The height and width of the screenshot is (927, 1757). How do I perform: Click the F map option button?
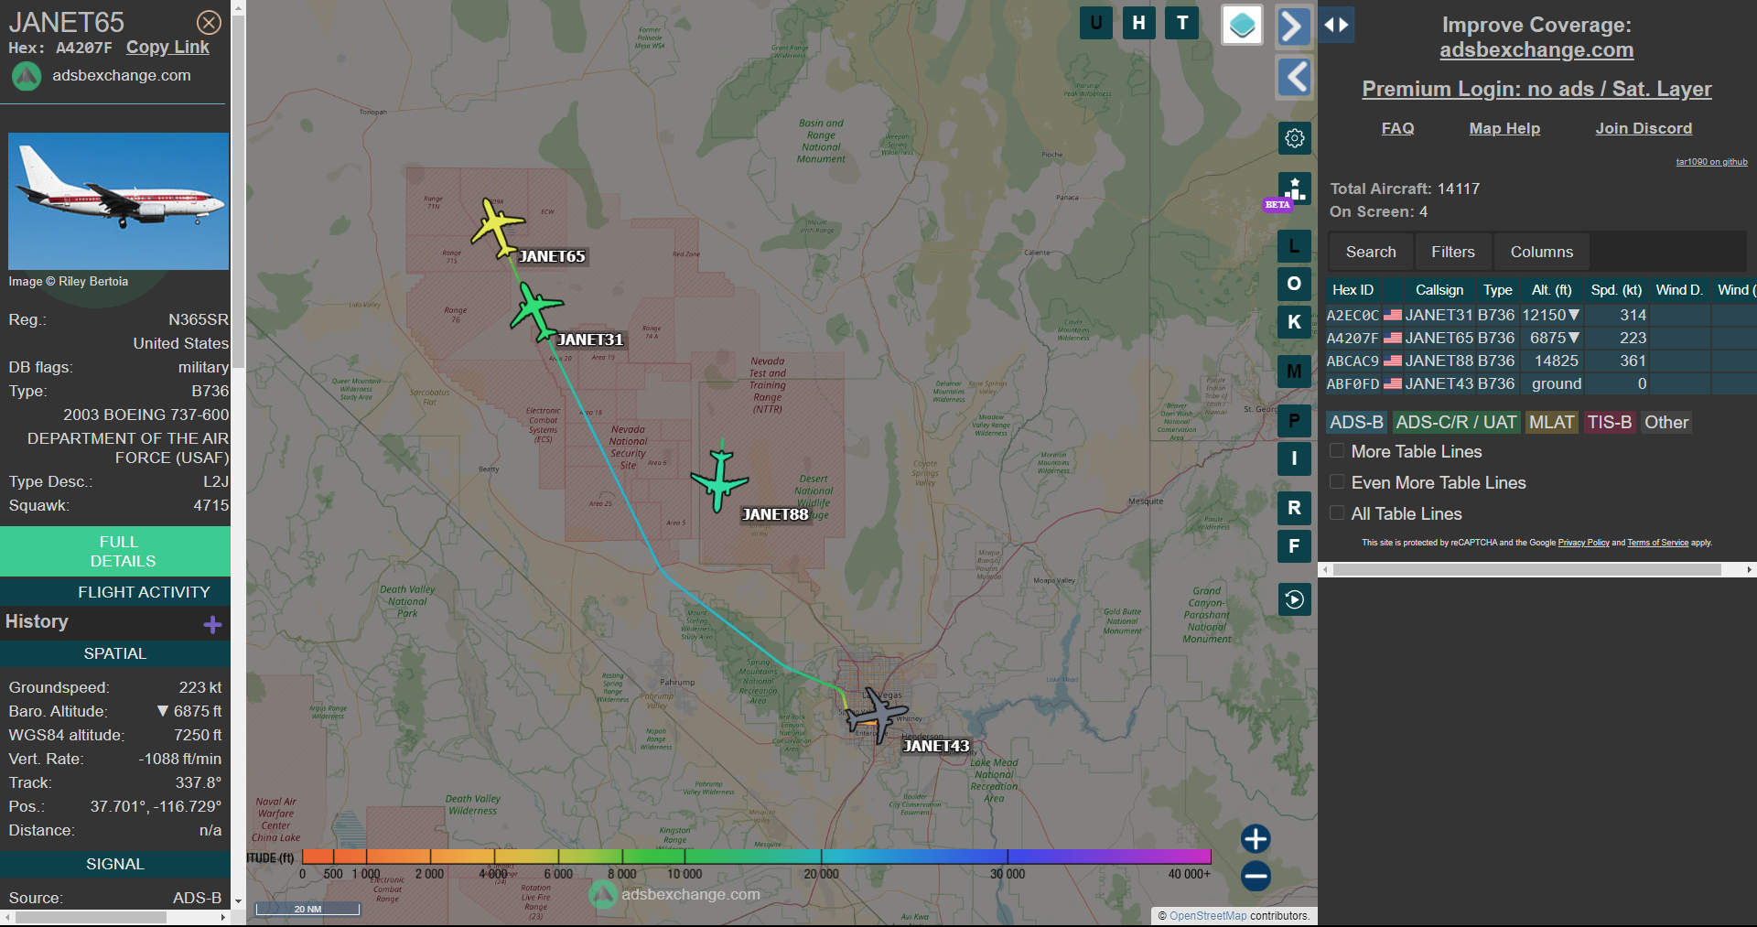[x=1294, y=546]
